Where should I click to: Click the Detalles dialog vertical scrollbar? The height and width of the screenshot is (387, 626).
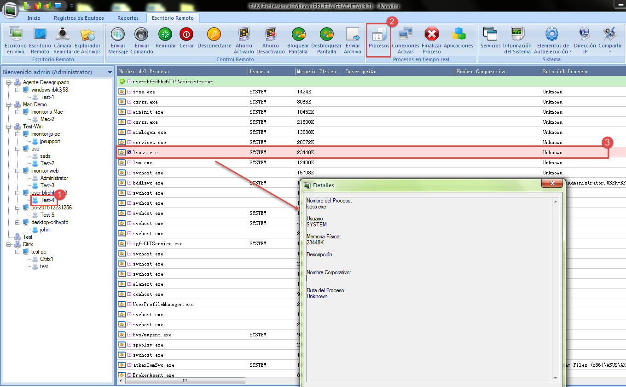556,290
